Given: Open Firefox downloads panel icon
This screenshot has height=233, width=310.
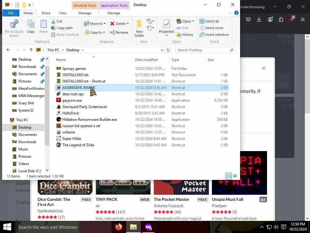Looking at the screenshot, I should point(259,19).
